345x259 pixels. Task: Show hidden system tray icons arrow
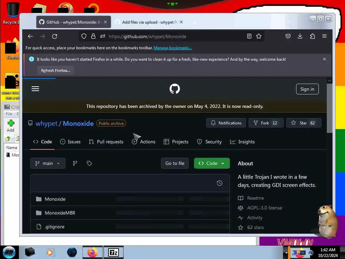286,252
